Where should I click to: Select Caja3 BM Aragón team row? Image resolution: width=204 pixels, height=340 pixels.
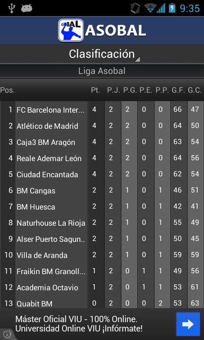102,142
